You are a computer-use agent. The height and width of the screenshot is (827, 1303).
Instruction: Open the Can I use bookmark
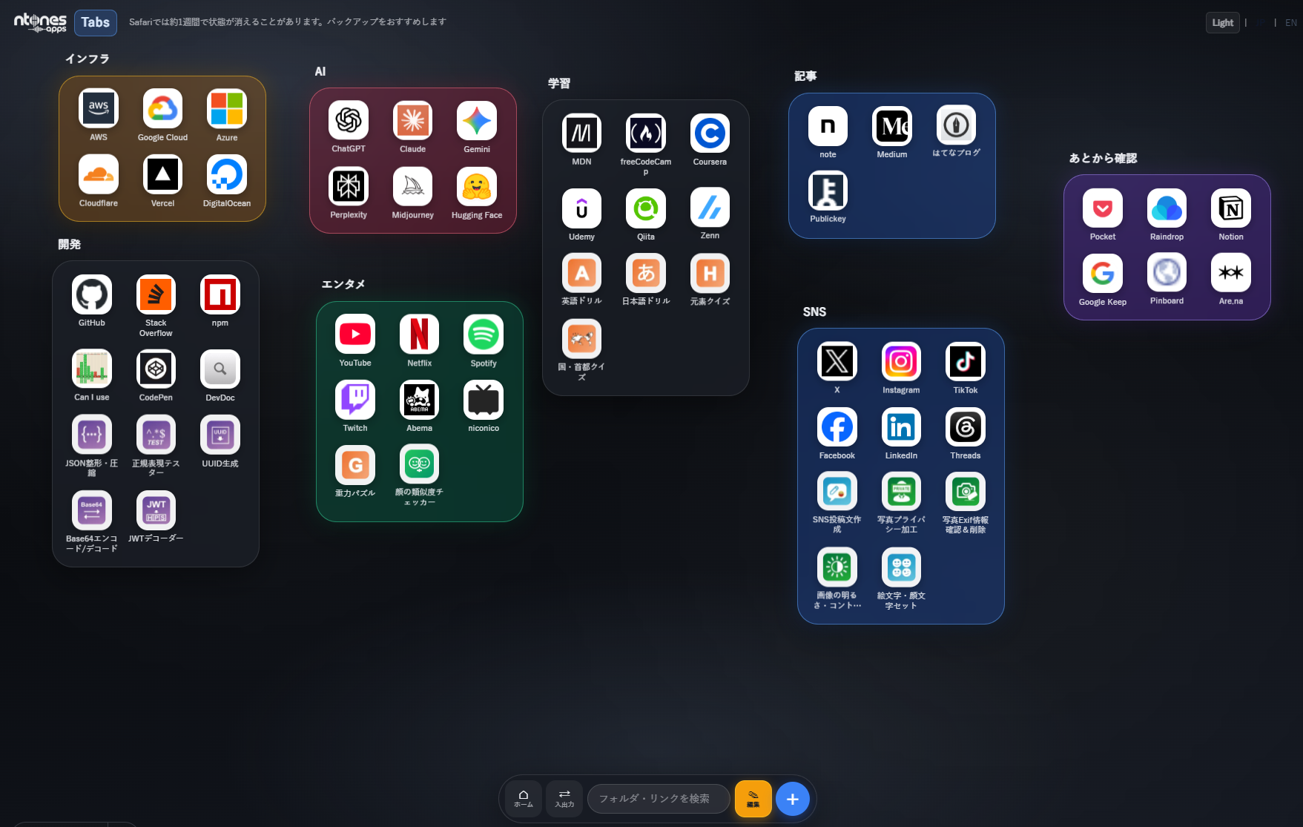92,369
